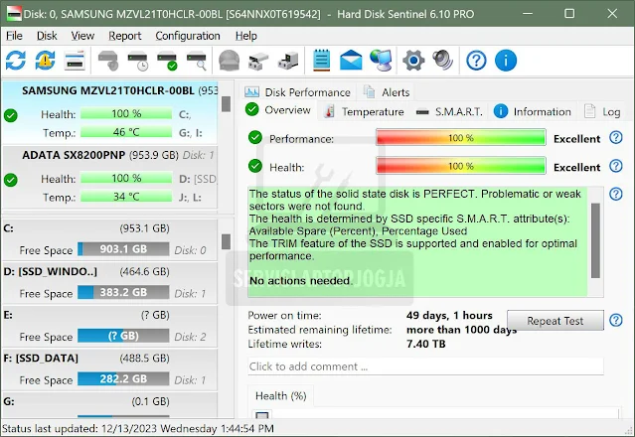
Task: Click the blue information toolbar icon
Action: coord(506,61)
